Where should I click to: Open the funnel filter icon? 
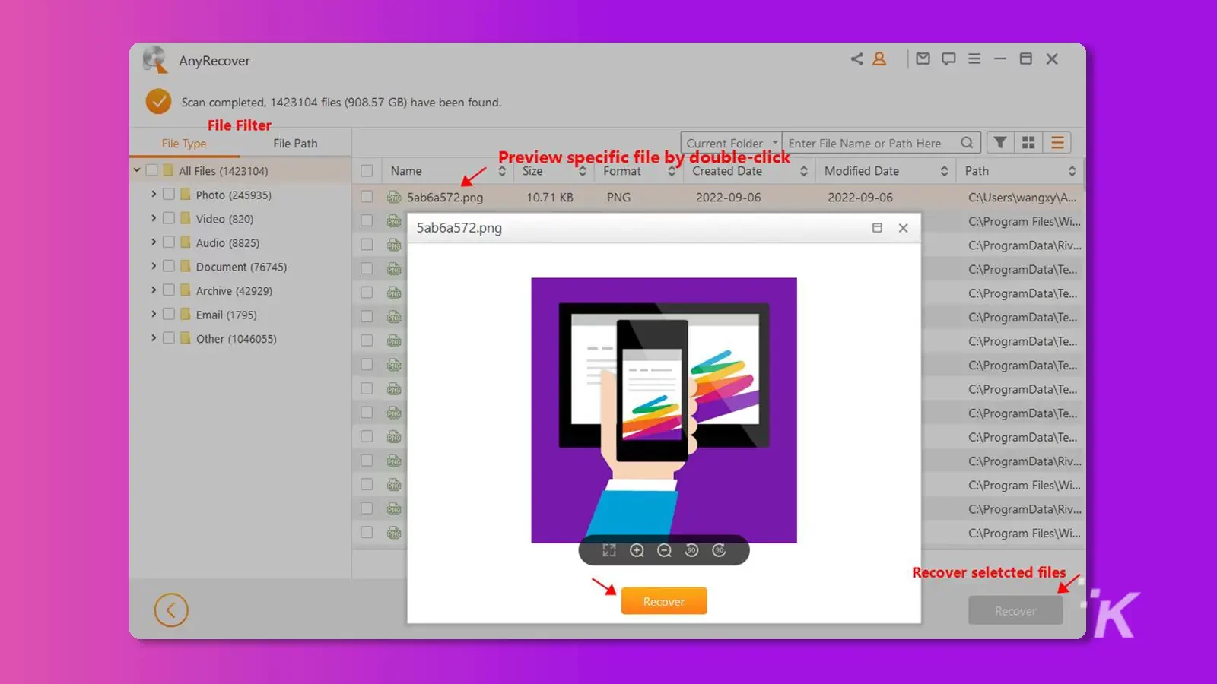(x=1000, y=143)
